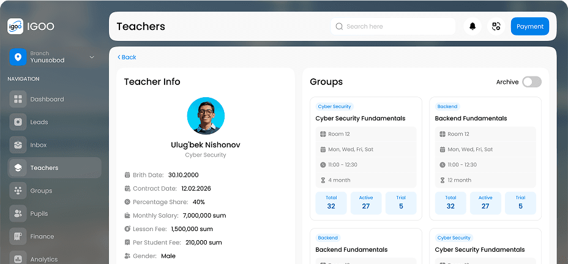Click the Cyber Security tag on the lower-right card

click(x=454, y=238)
